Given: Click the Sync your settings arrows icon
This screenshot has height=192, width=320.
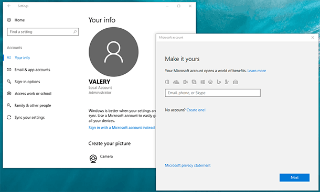Looking at the screenshot, I should click(9, 117).
